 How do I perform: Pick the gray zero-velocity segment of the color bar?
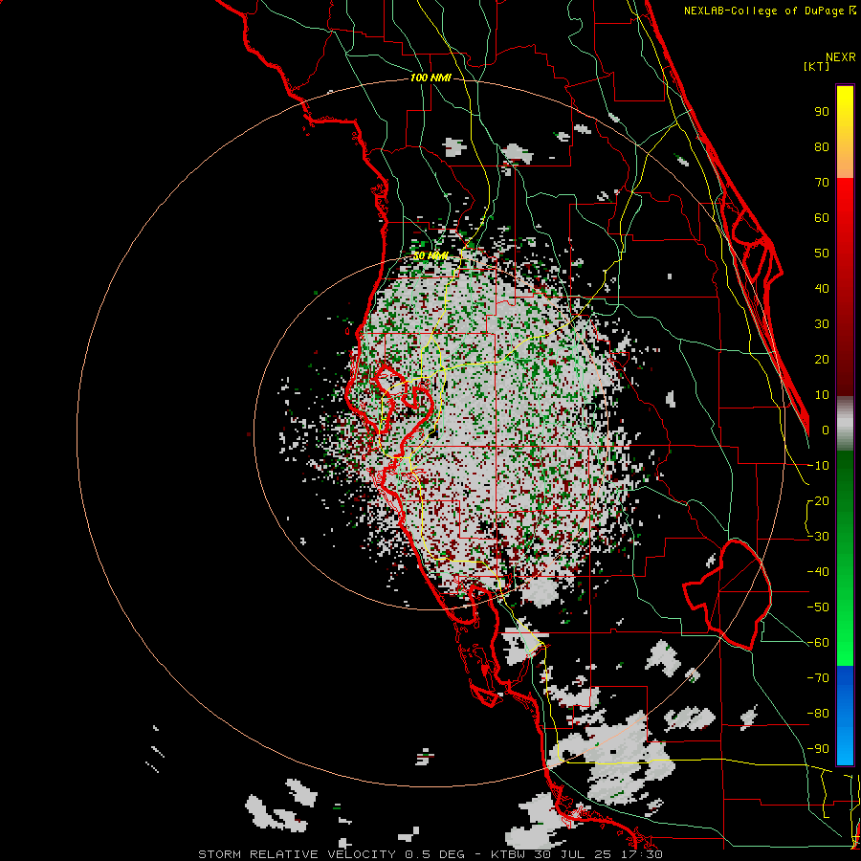(845, 426)
